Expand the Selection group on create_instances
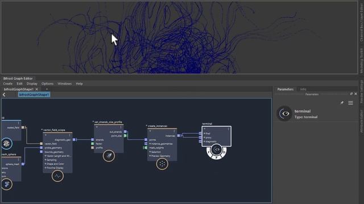 coord(150,152)
